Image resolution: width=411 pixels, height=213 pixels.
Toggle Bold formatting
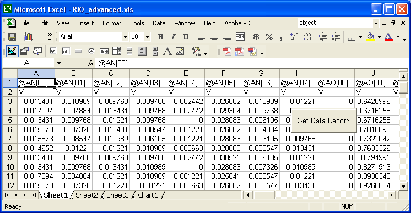click(160, 37)
